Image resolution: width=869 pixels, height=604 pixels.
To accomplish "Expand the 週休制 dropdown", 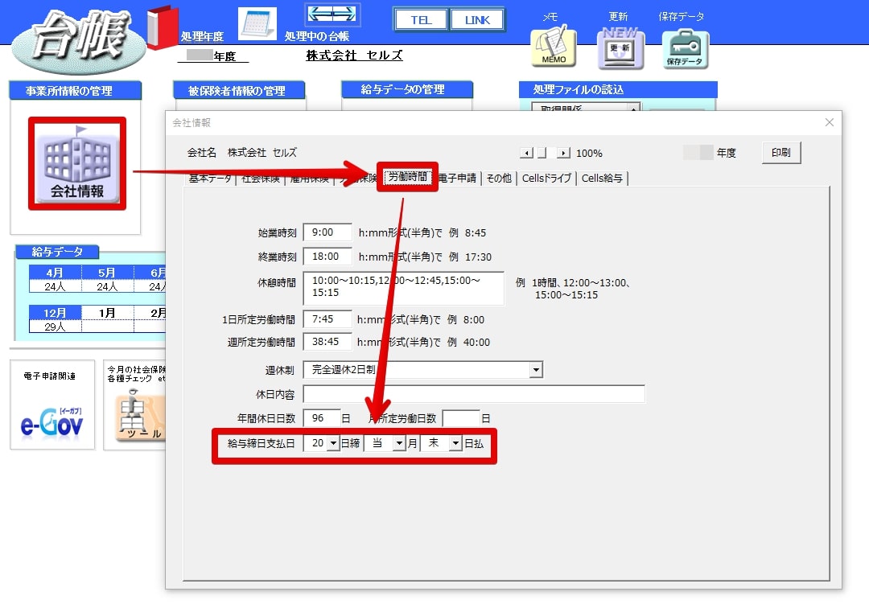I will point(535,370).
